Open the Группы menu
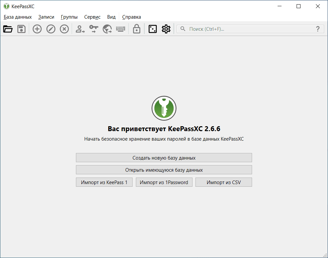Image resolution: width=328 pixels, height=258 pixels. [69, 17]
